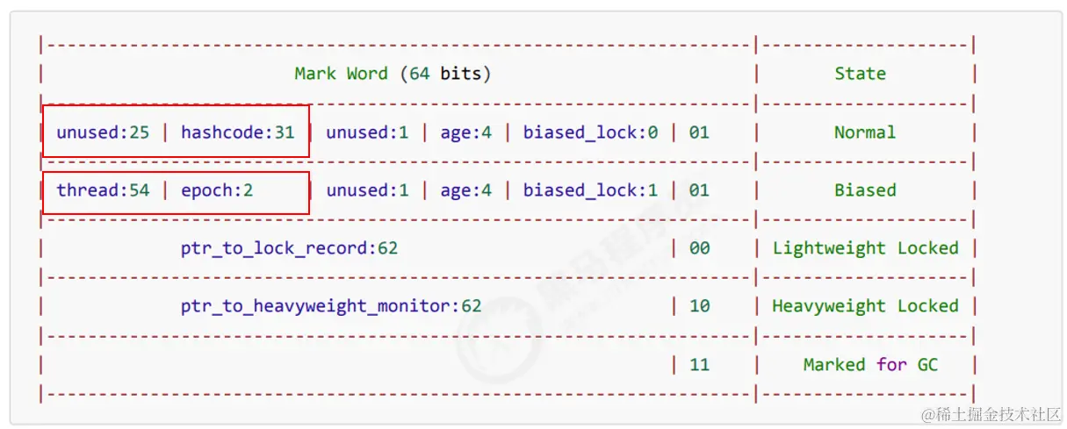Click 'ptr_to_lock_record:62' text

point(289,248)
